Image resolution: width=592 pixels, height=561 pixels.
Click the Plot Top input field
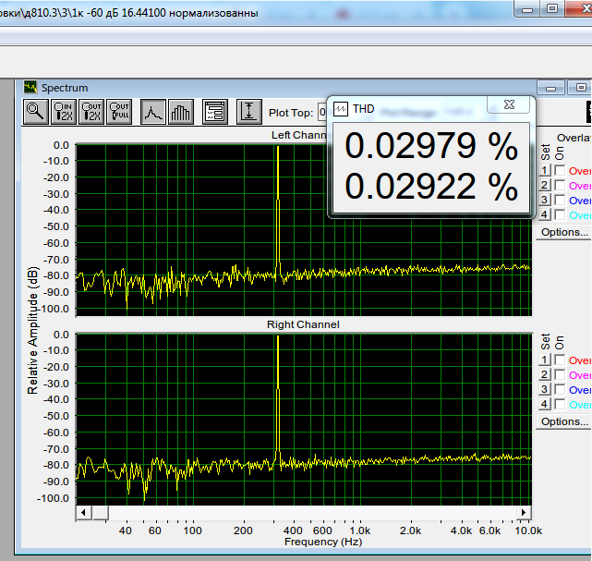coord(322,113)
